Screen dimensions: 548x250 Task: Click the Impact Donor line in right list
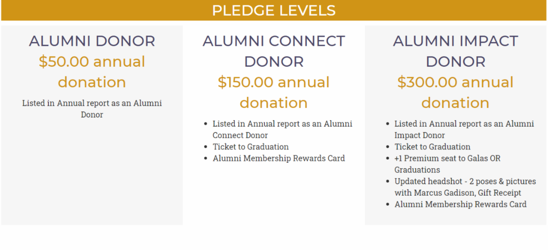[420, 135]
